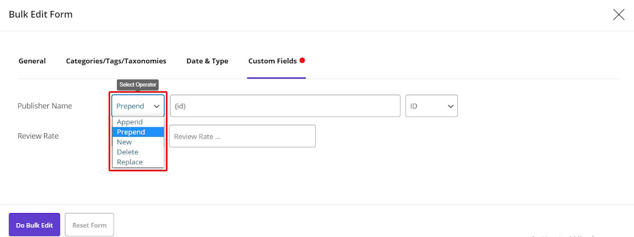Select New in the operator list
The width and height of the screenshot is (634, 237).
124,142
